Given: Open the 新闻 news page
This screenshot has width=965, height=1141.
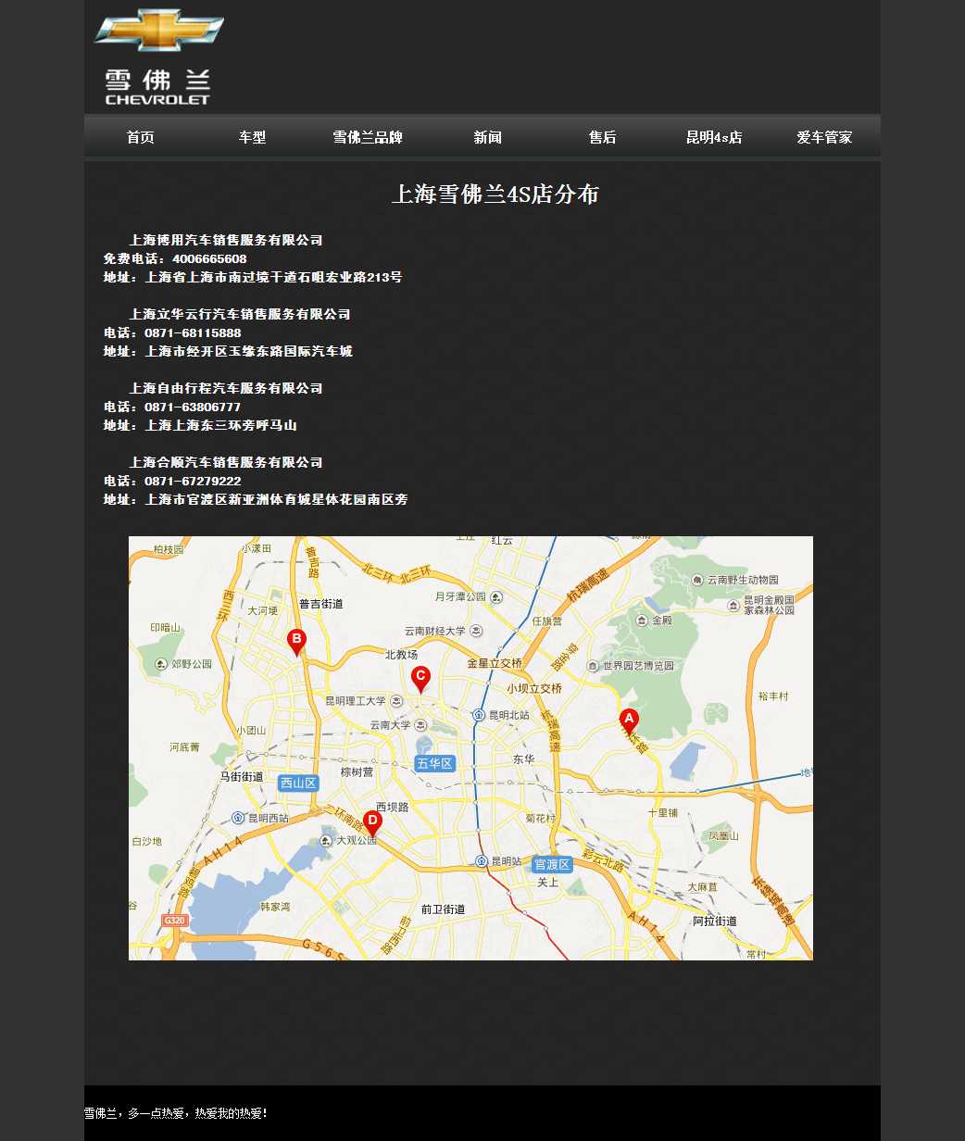Looking at the screenshot, I should click(488, 137).
